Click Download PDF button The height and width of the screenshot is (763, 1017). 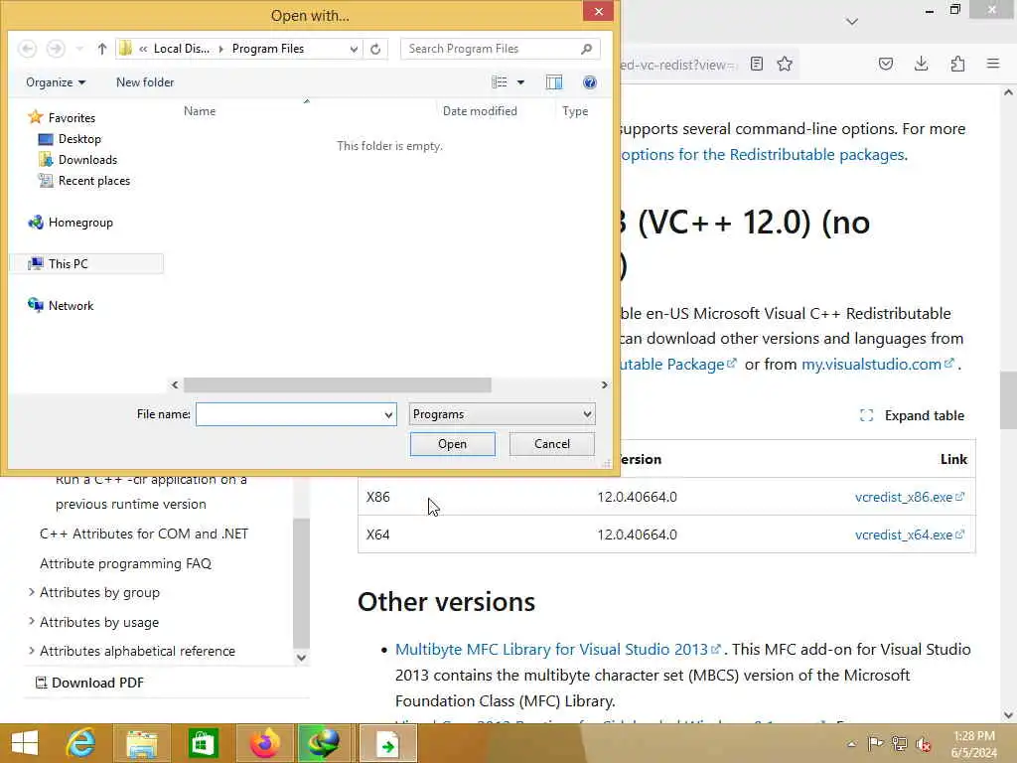coord(89,683)
